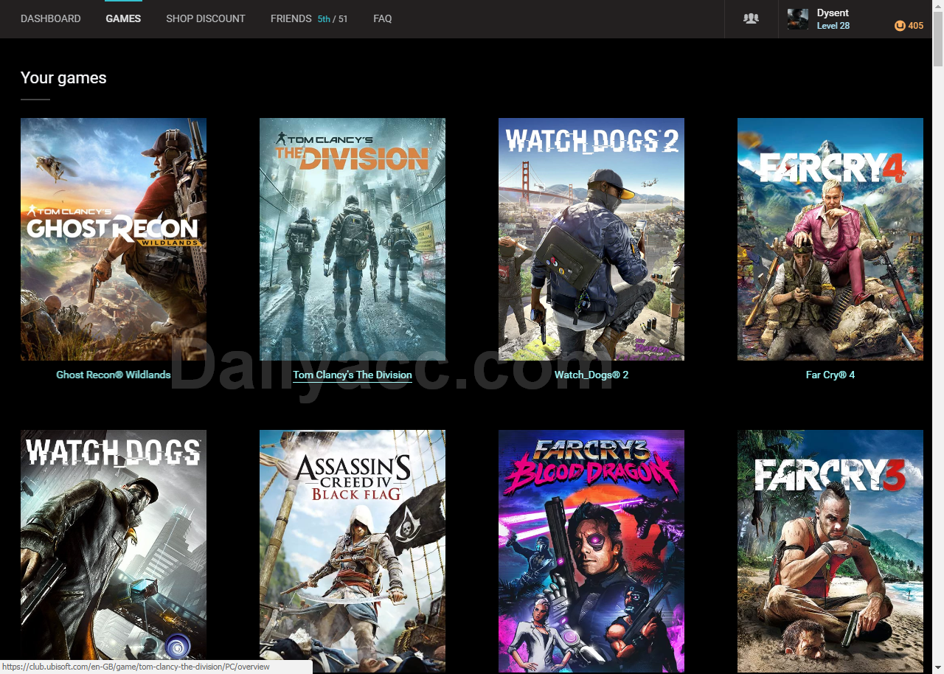Open the Dysent username profile link
Viewport: 944px width, 674px height.
coord(833,13)
